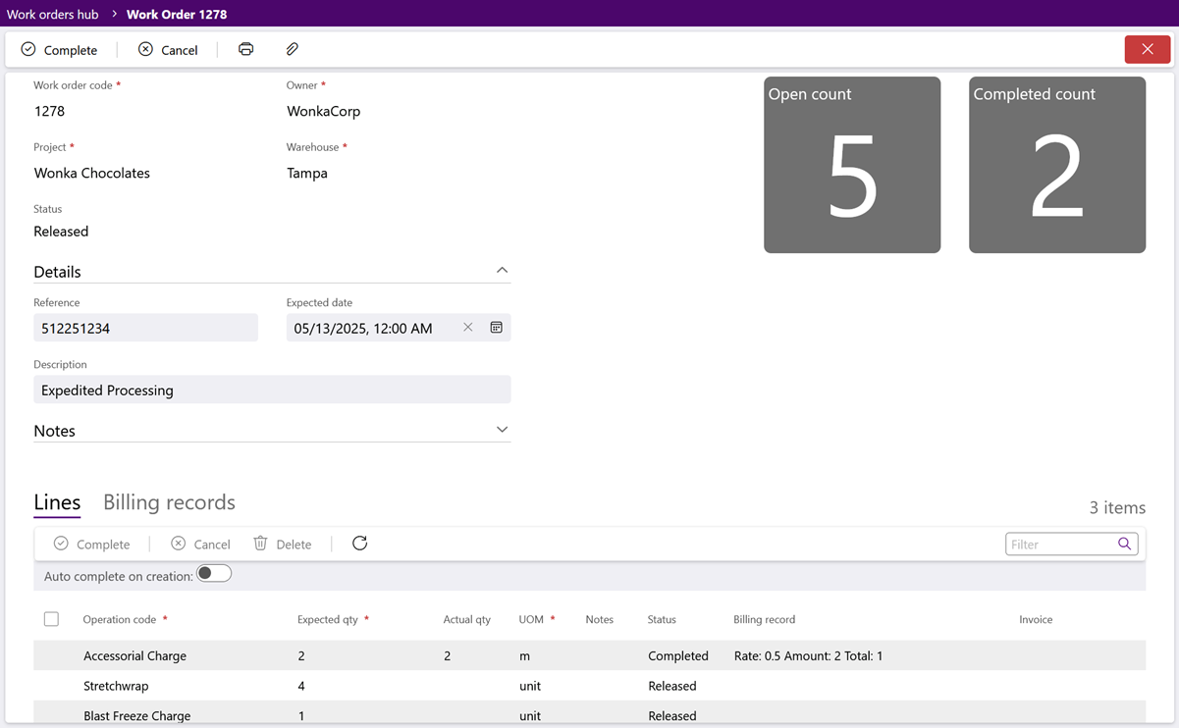Image resolution: width=1179 pixels, height=728 pixels.
Task: Clear the expected date with X icon
Action: [468, 328]
